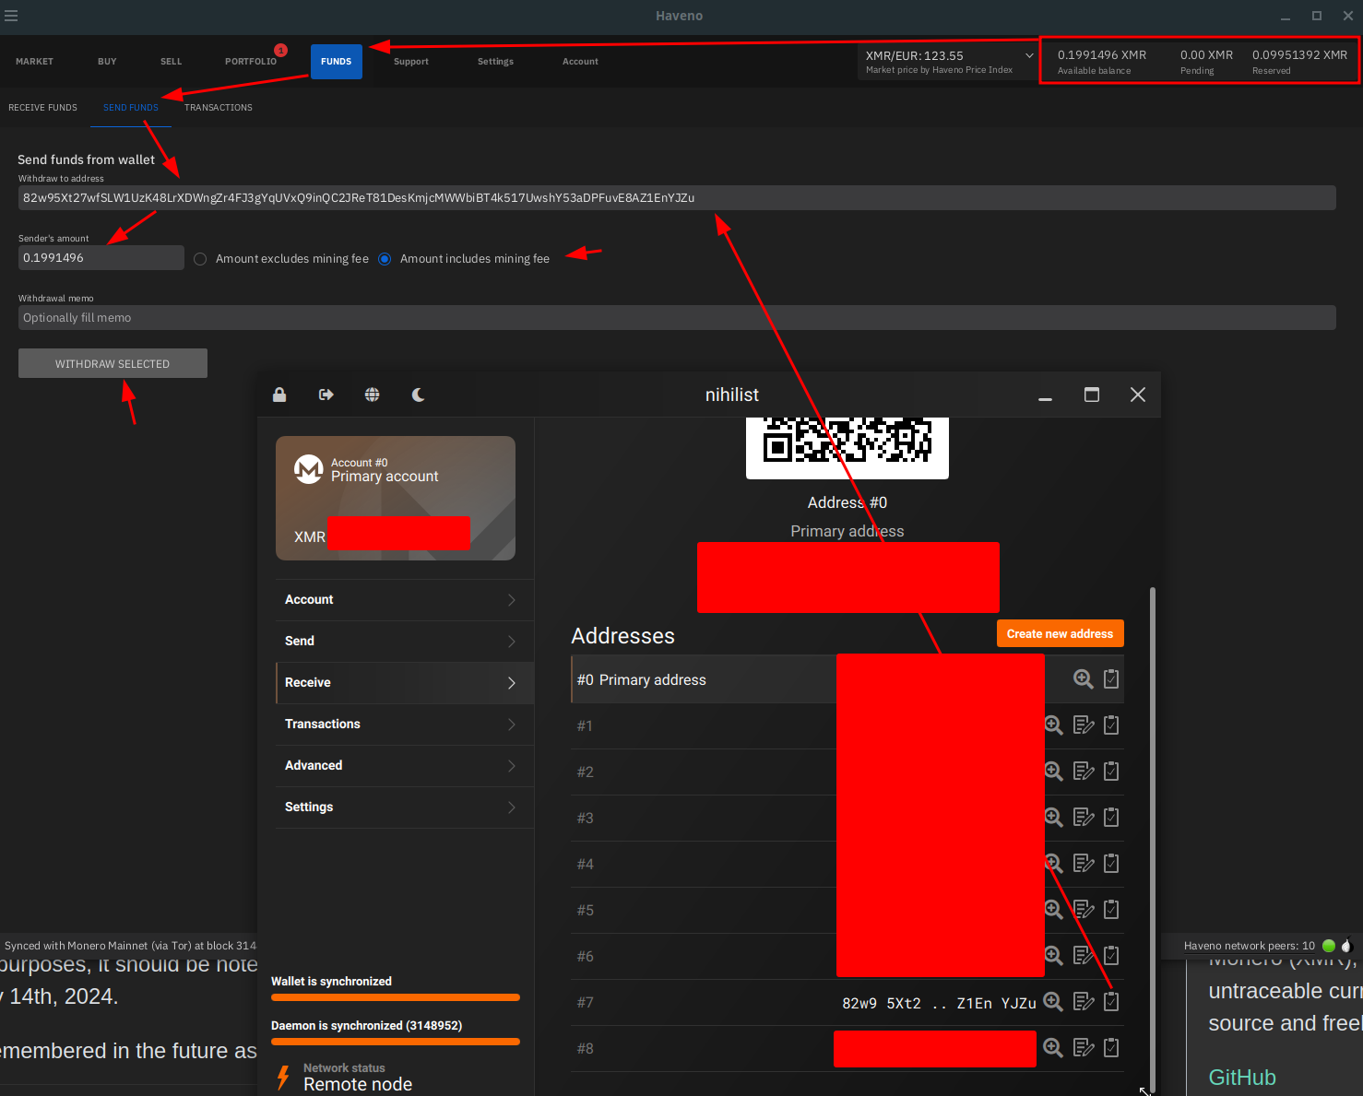Copy address #1 with clipboard icon
The height and width of the screenshot is (1096, 1363).
pos(1111,725)
